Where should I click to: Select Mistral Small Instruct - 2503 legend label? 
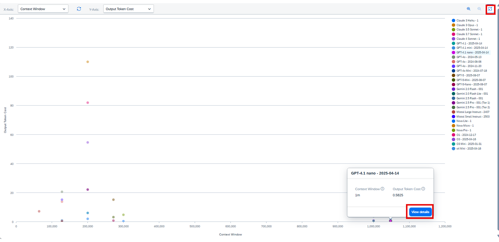473,117
